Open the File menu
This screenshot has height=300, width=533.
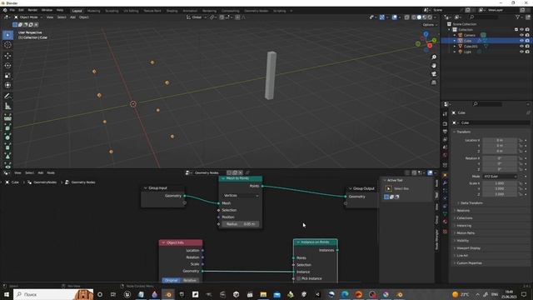click(12, 10)
